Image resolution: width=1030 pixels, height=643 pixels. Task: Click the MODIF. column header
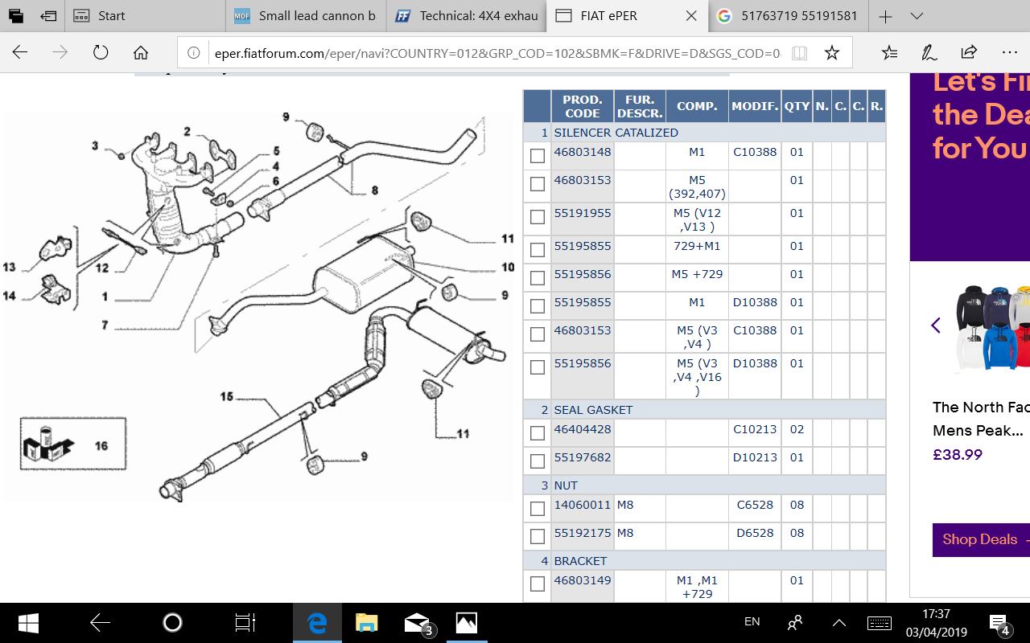[x=755, y=106]
